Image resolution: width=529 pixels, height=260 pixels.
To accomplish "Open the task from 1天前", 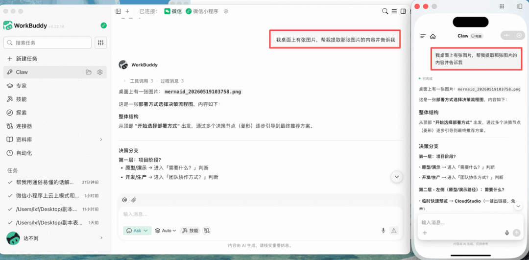I will click(54, 223).
